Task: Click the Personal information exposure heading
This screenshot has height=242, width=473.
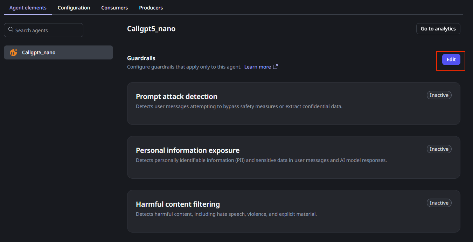Action: [188, 150]
